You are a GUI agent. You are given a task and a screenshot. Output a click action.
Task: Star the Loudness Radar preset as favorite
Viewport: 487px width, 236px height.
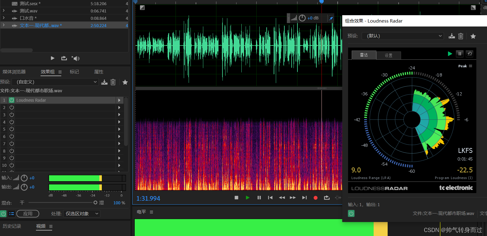pos(473,36)
